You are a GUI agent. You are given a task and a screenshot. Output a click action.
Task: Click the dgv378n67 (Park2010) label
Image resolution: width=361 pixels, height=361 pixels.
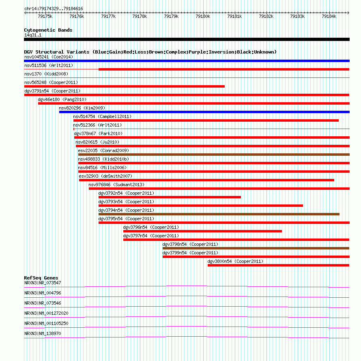(x=98, y=133)
